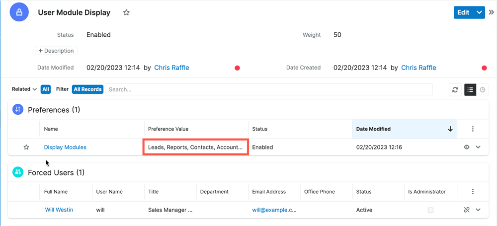Expand Display Modules row actions dropdown

pyautogui.click(x=478, y=148)
